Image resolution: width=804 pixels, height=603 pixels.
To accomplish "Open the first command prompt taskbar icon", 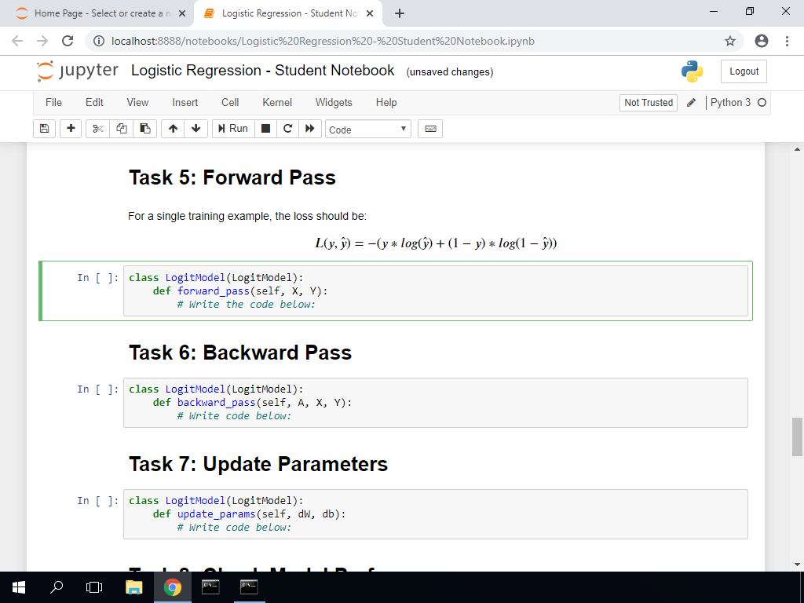I will point(210,587).
